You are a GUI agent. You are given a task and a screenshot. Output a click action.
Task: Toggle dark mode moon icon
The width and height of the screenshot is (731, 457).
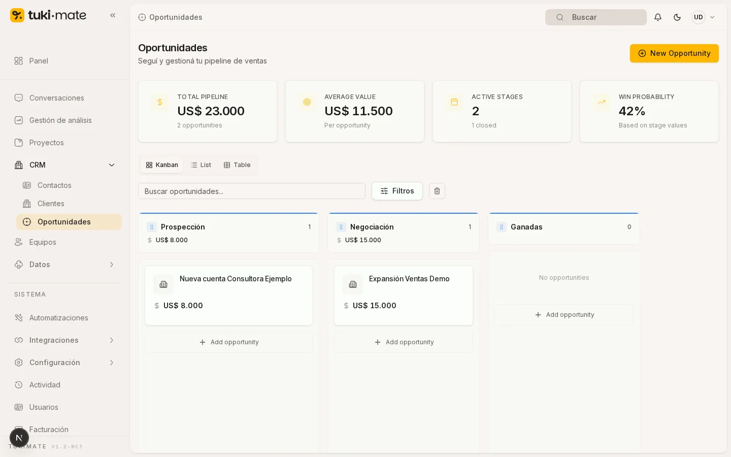(x=677, y=17)
